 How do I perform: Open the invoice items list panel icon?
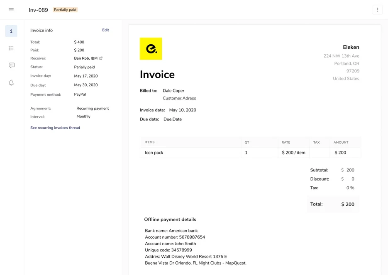(11, 48)
